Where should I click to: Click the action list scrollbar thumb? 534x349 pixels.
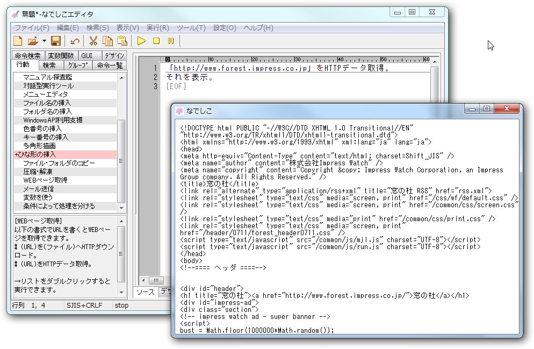click(x=121, y=161)
